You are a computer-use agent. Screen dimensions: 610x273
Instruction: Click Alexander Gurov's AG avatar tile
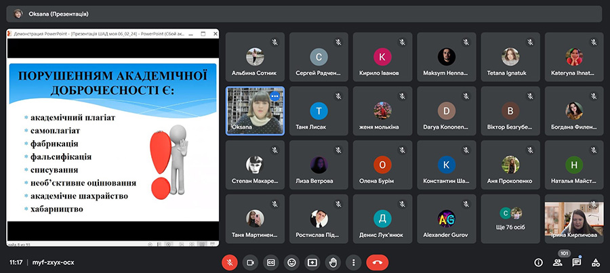[446, 219]
